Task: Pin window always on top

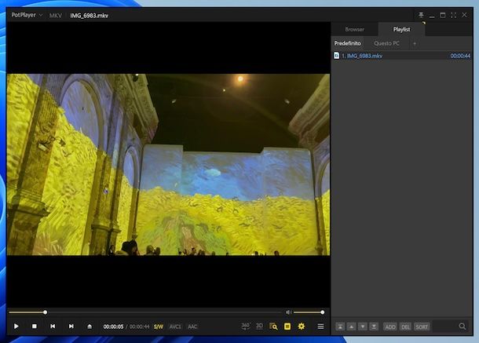Action: pyautogui.click(x=421, y=15)
